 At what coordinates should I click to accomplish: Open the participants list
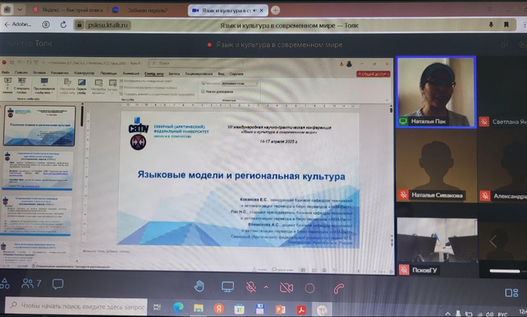pos(31,283)
